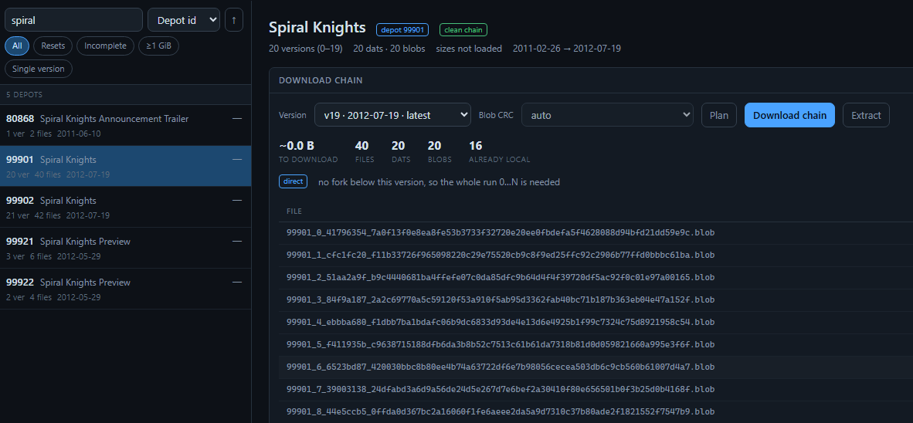Click the '20 versions (0–19)' text

pos(306,49)
